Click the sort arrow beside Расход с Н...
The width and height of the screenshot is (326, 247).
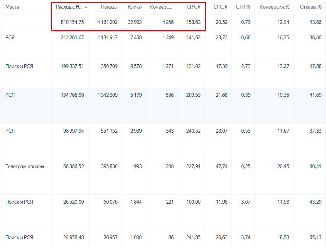[x=86, y=7]
